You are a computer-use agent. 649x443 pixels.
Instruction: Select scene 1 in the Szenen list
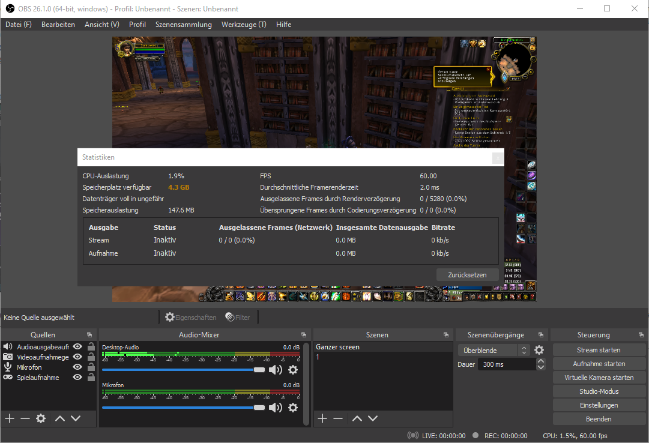383,357
